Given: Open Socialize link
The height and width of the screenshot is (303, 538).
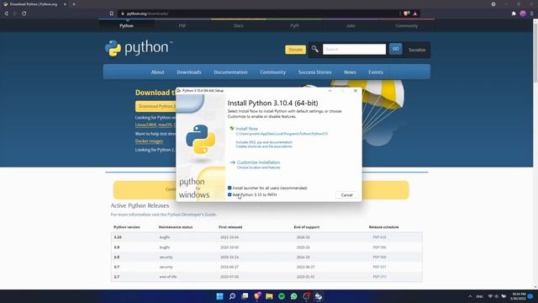Looking at the screenshot, I should [x=417, y=50].
